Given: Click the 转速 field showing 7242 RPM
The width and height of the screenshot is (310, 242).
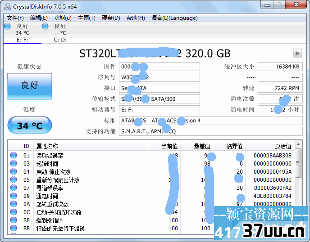Looking at the screenshot, I should [x=280, y=88].
